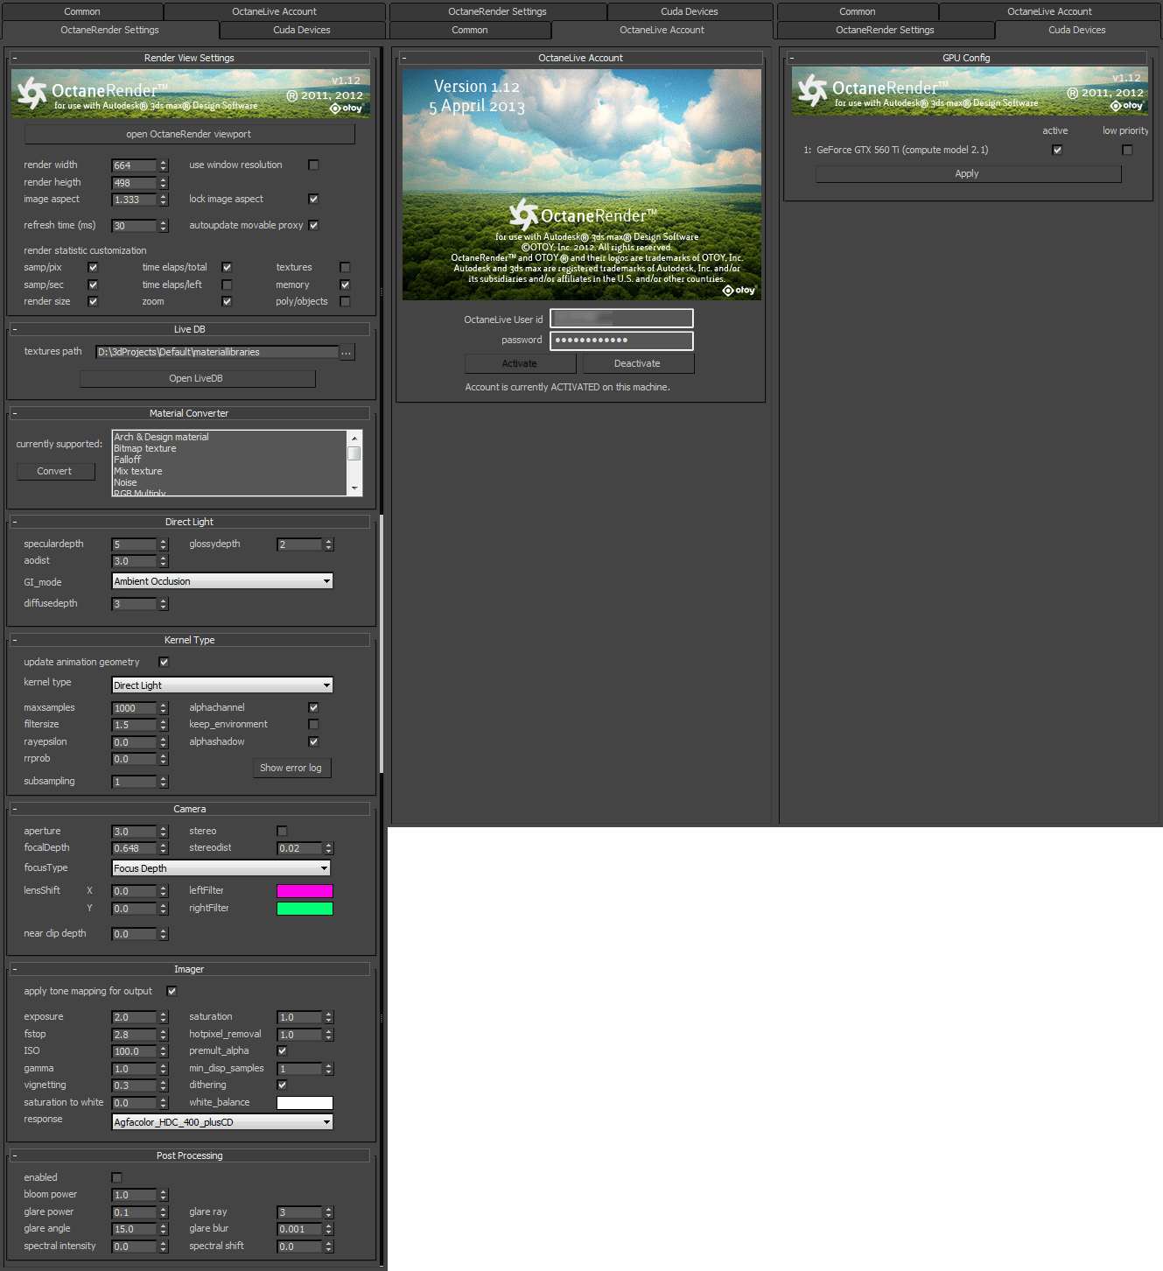The width and height of the screenshot is (1163, 1271).
Task: Toggle lock image aspect checkbox
Action: tap(313, 199)
